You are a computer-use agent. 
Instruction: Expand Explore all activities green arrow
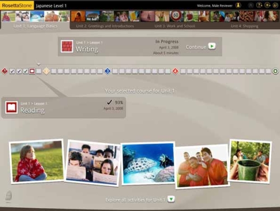(171, 199)
